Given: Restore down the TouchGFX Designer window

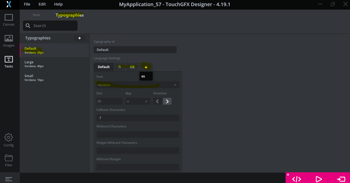Looking at the screenshot, I should click(x=333, y=4).
